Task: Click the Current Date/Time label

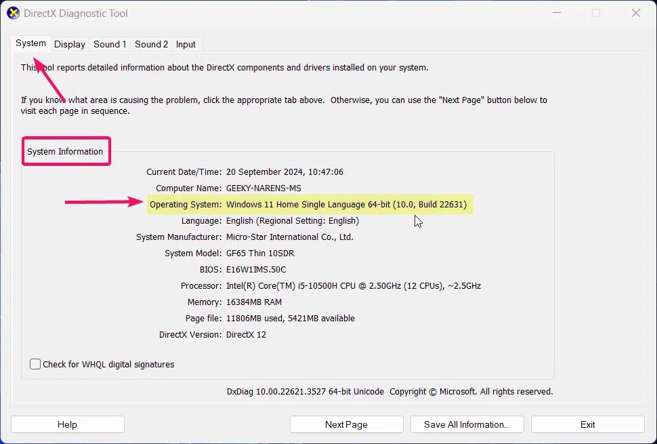Action: pos(184,172)
